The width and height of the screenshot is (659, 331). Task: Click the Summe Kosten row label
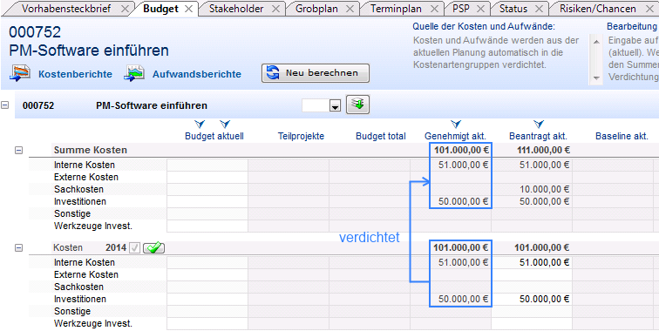point(91,151)
